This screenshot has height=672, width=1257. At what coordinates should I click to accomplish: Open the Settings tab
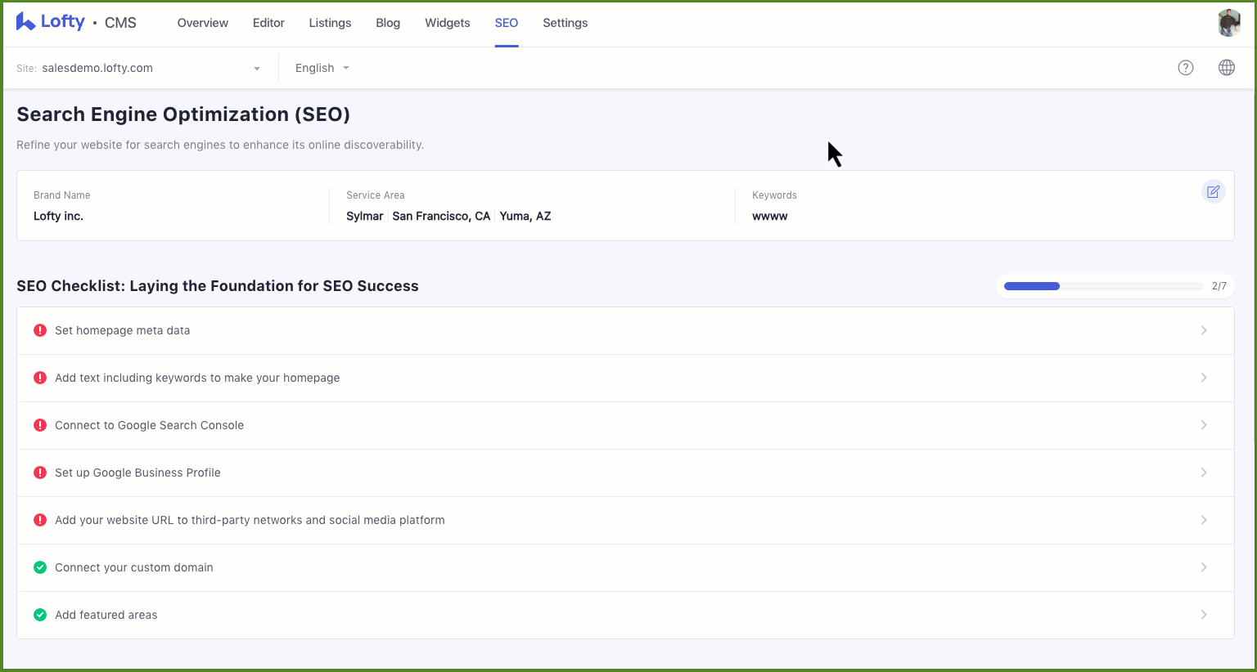pyautogui.click(x=565, y=23)
